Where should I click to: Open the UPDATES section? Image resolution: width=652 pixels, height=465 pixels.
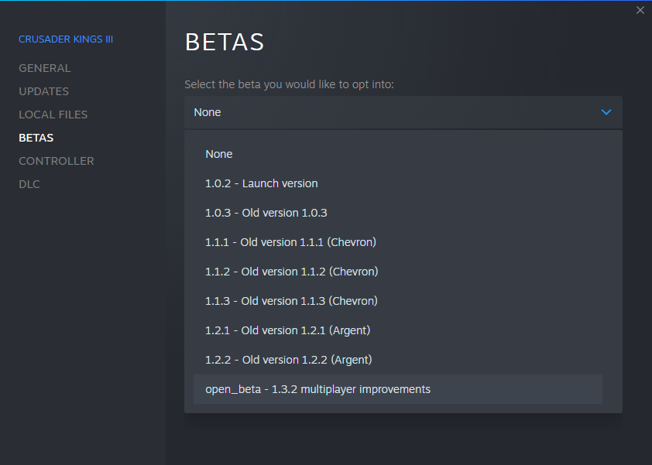(x=43, y=91)
